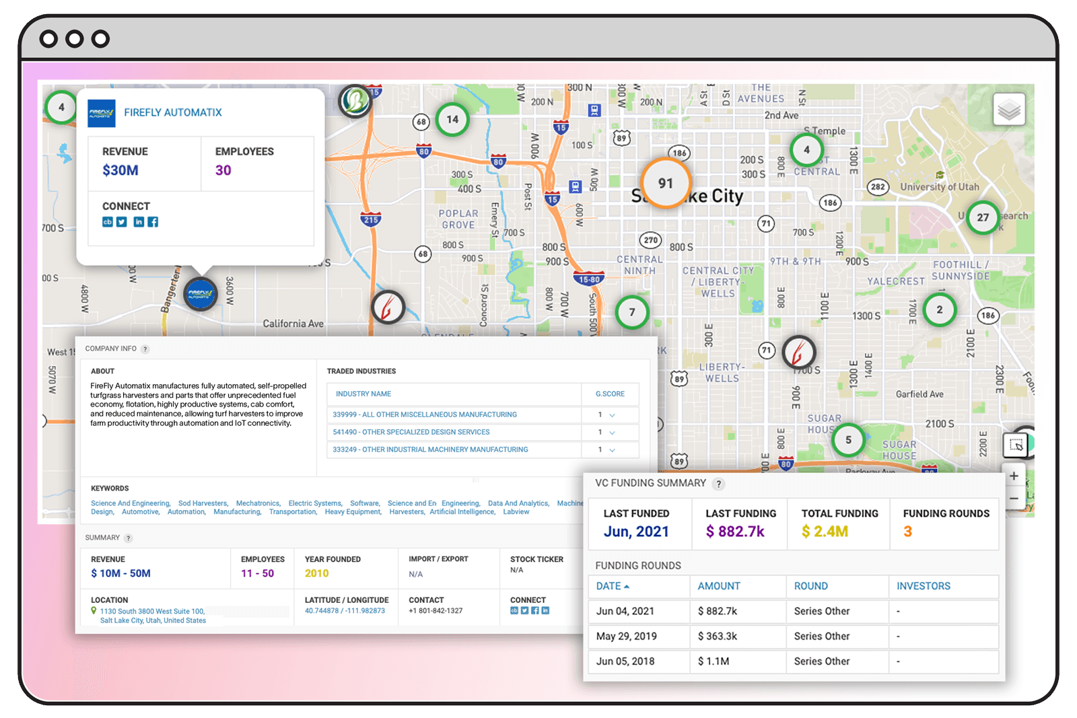Open 339999 All Other Miscellaneous Manufacturing link

pos(425,415)
